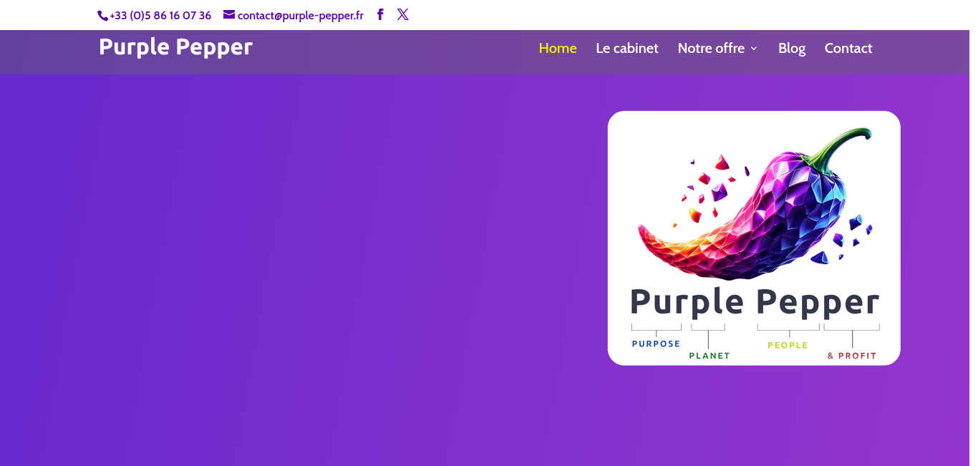Click the Facebook icon in top bar

pyautogui.click(x=380, y=14)
